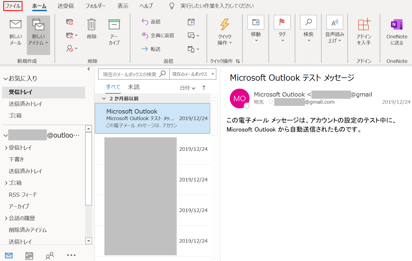Toggle sort order arrow next to 日付
Viewport: 412px width, 261px height.
point(204,88)
